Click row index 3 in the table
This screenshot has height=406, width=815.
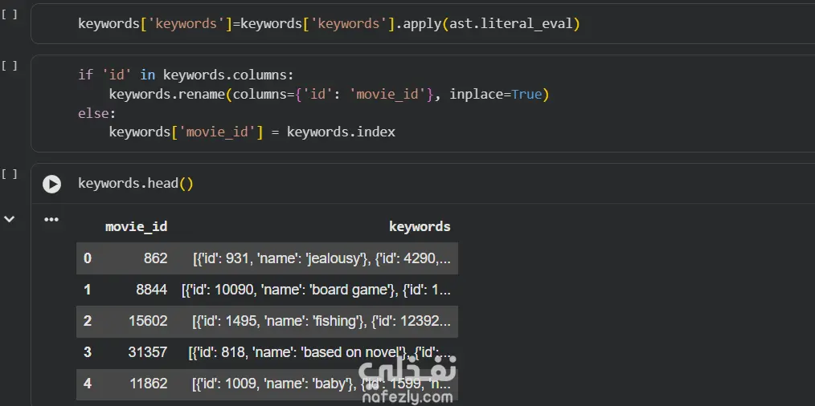tap(88, 352)
